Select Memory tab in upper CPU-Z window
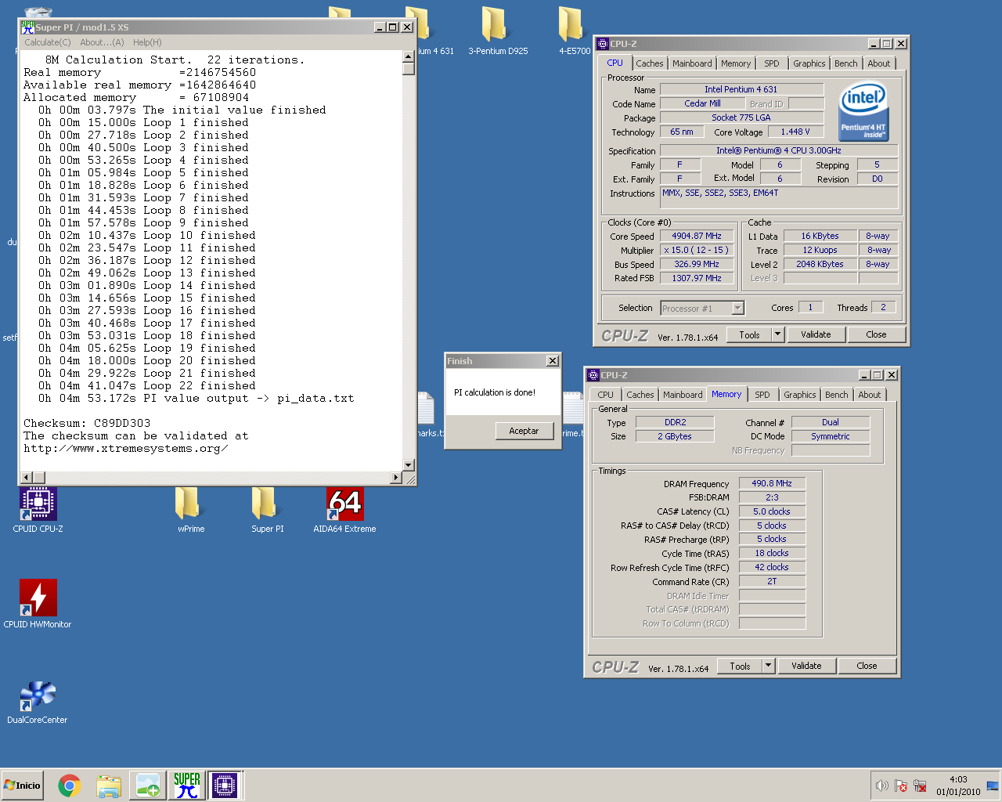Viewport: 1002px width, 802px height. tap(735, 63)
